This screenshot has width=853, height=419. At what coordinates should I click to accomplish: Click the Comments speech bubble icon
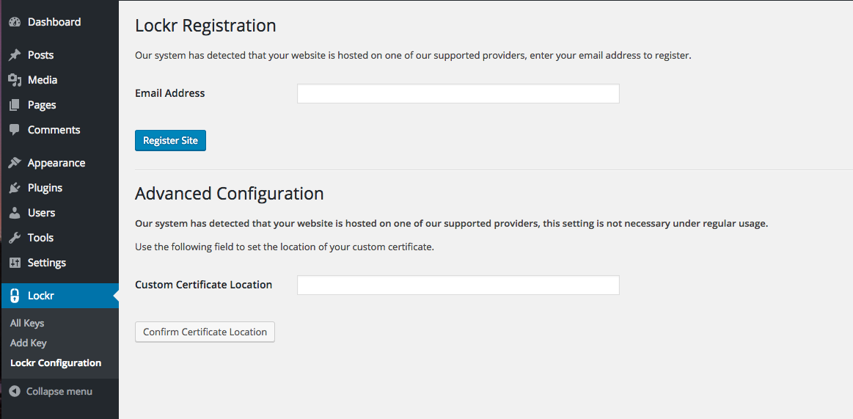[x=15, y=130]
